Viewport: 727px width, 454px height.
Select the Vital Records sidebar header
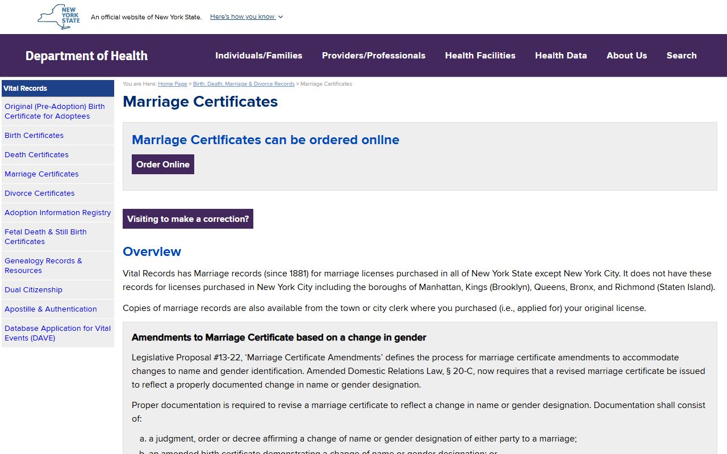click(x=58, y=89)
